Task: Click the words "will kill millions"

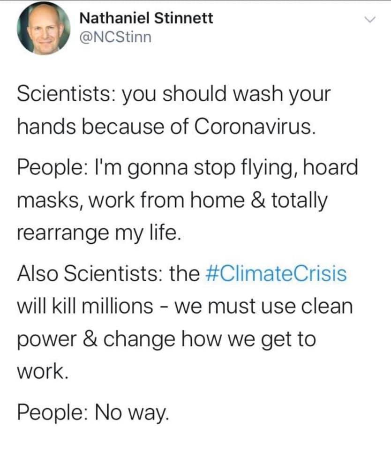Action: 85,306
